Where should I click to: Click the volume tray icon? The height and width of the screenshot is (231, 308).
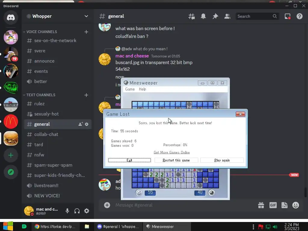[275, 227]
